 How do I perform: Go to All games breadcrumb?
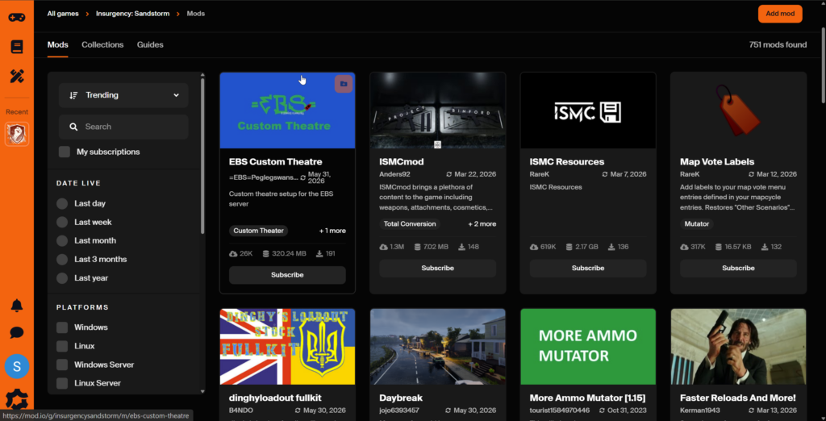63,14
